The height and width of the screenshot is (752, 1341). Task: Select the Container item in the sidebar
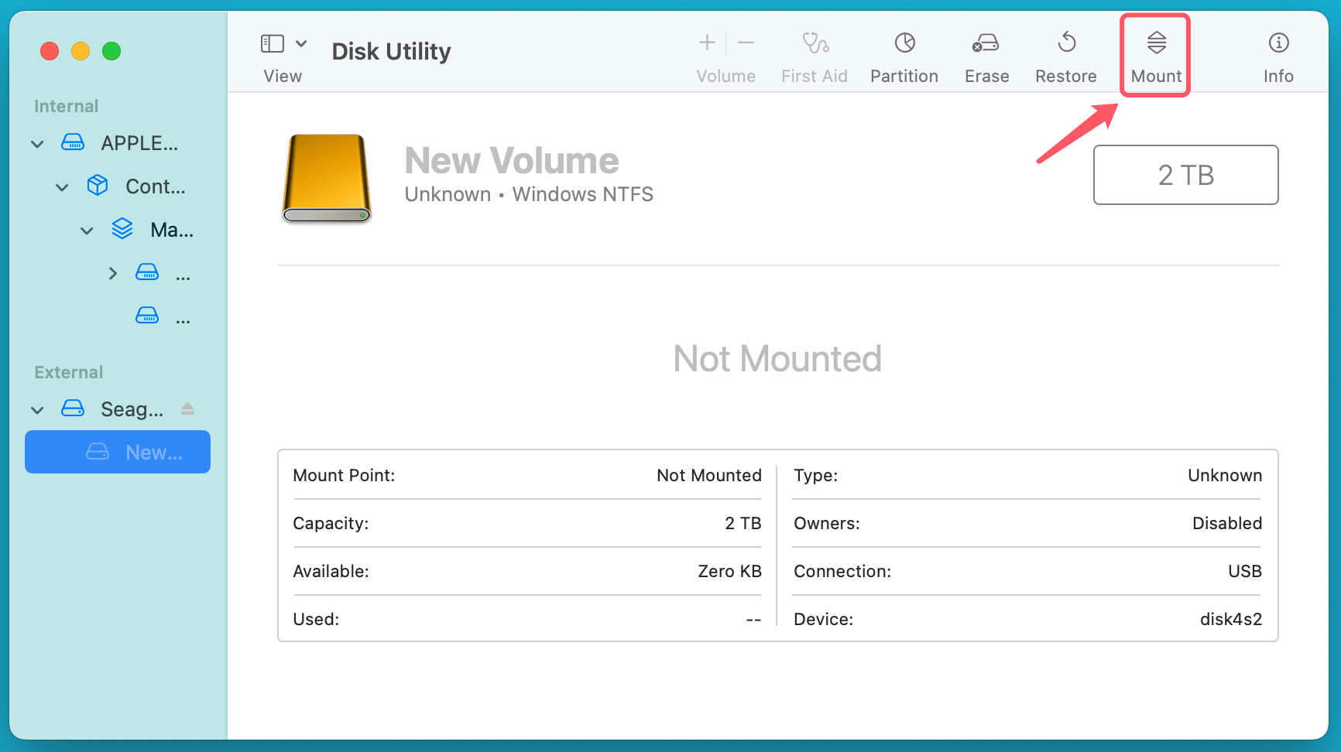(155, 186)
